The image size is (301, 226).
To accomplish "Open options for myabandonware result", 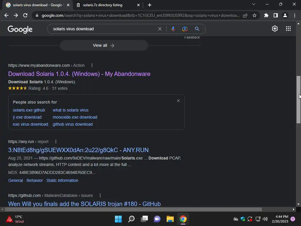I will click(x=92, y=65).
